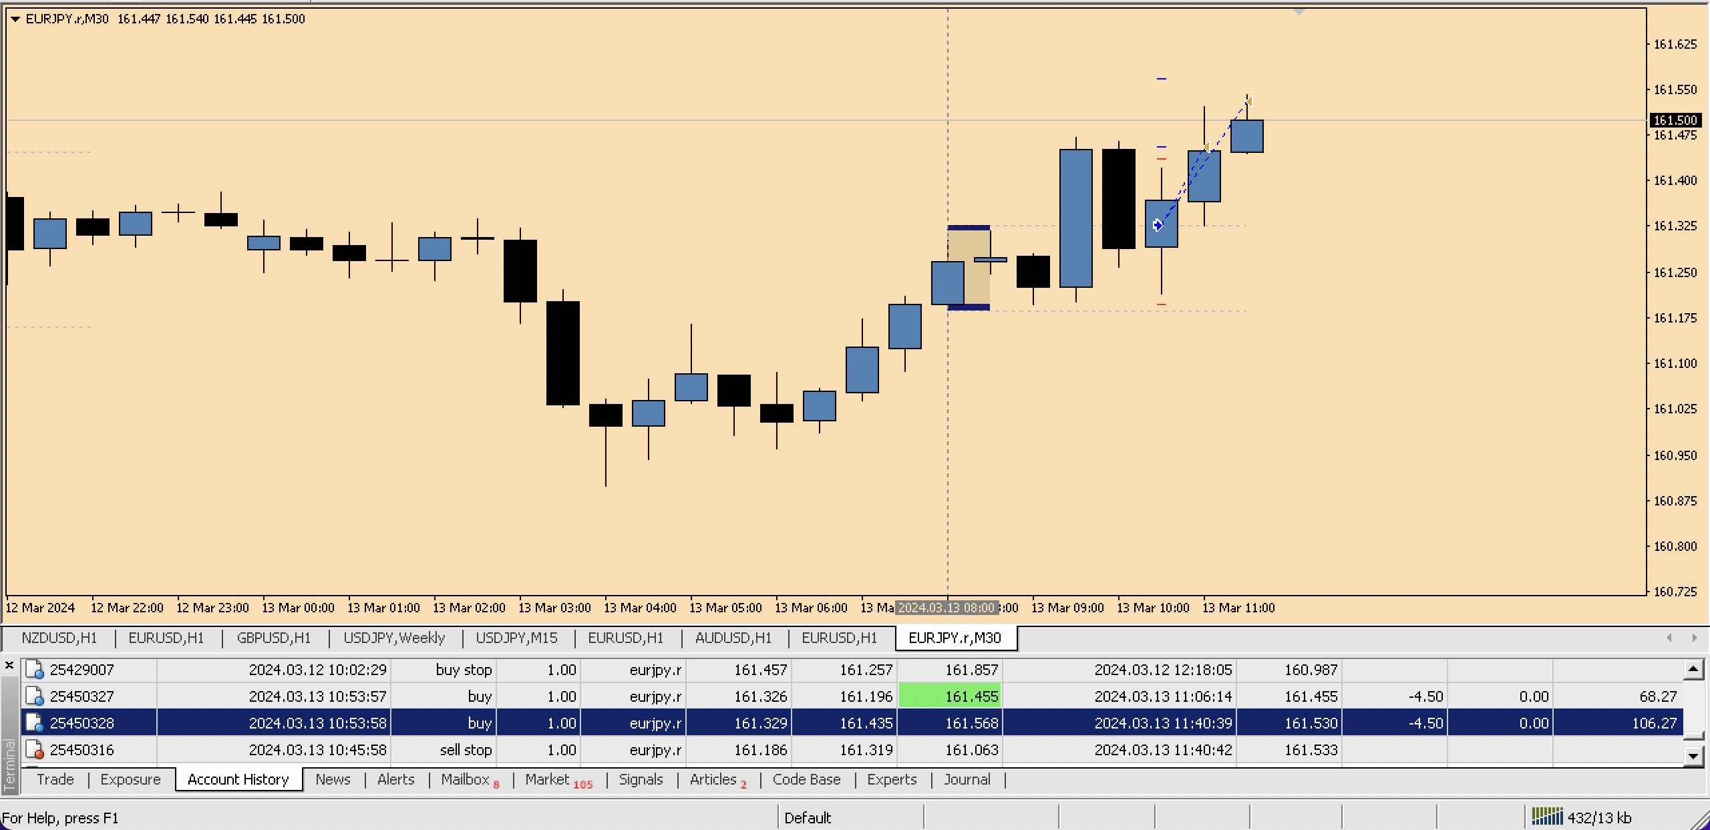Click the sell stop icon for order 25450316
The height and width of the screenshot is (830, 1710).
pyautogui.click(x=34, y=750)
